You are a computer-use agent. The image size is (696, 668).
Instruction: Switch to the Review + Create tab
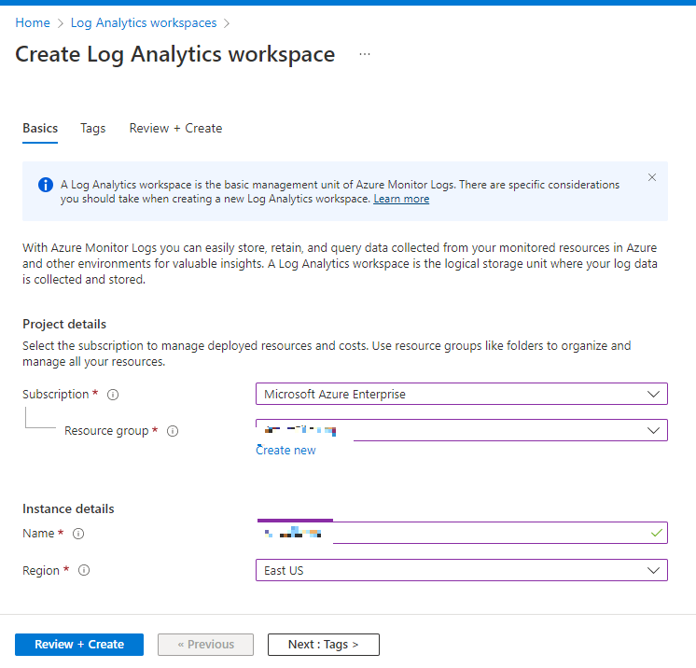[x=175, y=128]
